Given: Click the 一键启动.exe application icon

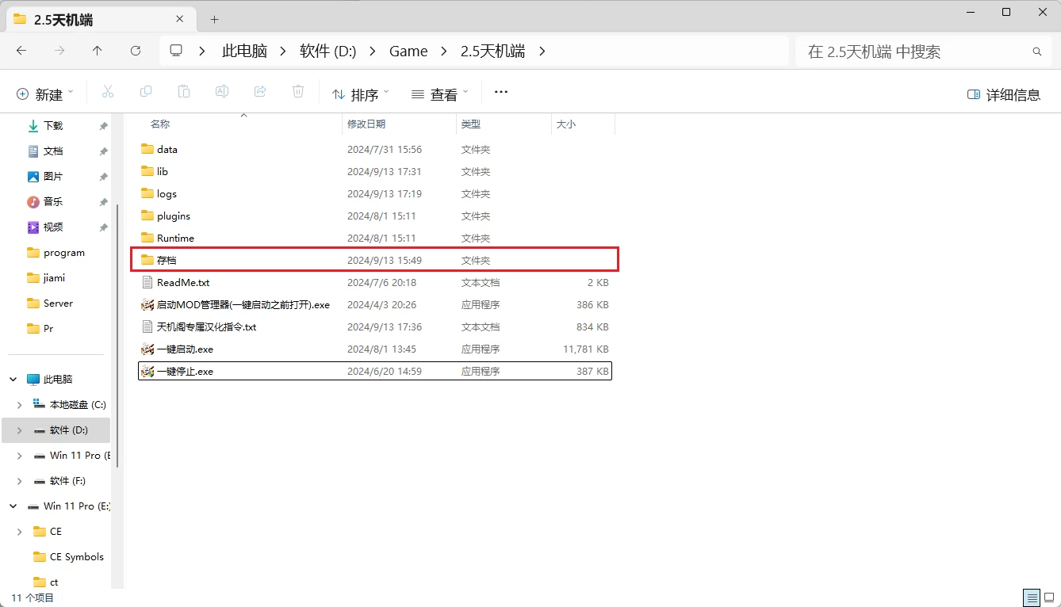Looking at the screenshot, I should tap(147, 349).
